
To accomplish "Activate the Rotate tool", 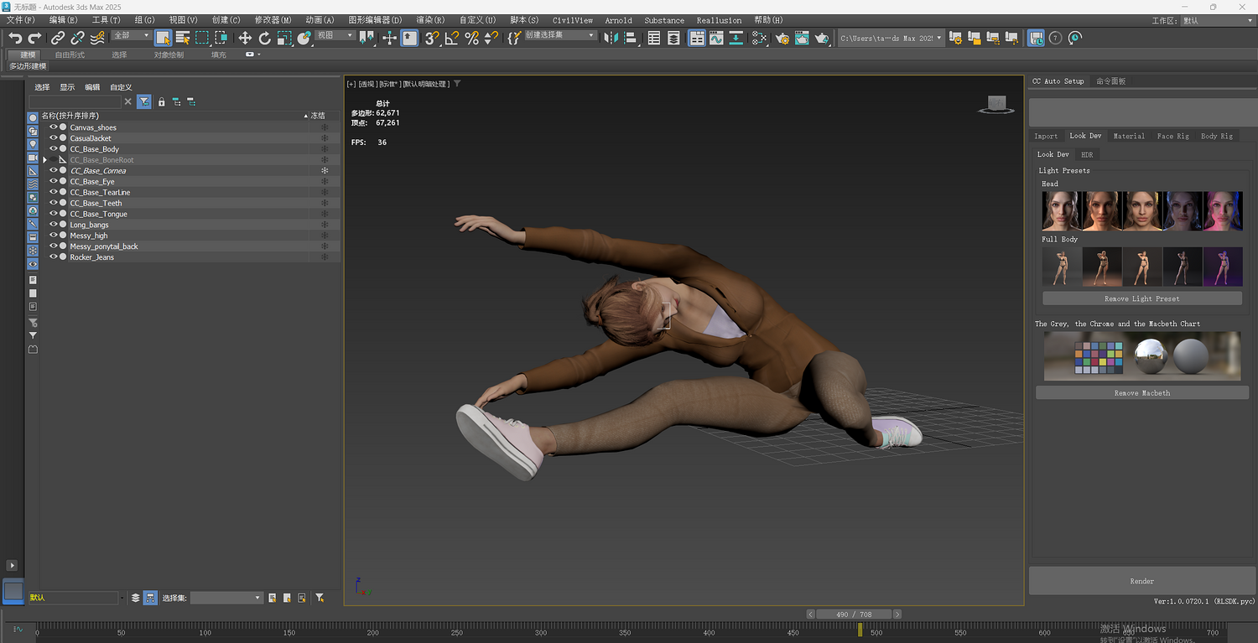I will click(265, 38).
